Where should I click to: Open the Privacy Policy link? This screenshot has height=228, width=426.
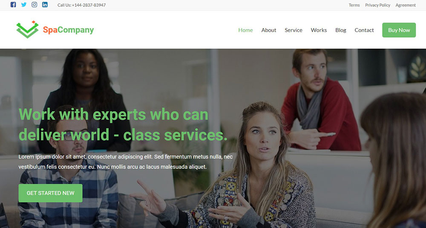click(x=377, y=5)
